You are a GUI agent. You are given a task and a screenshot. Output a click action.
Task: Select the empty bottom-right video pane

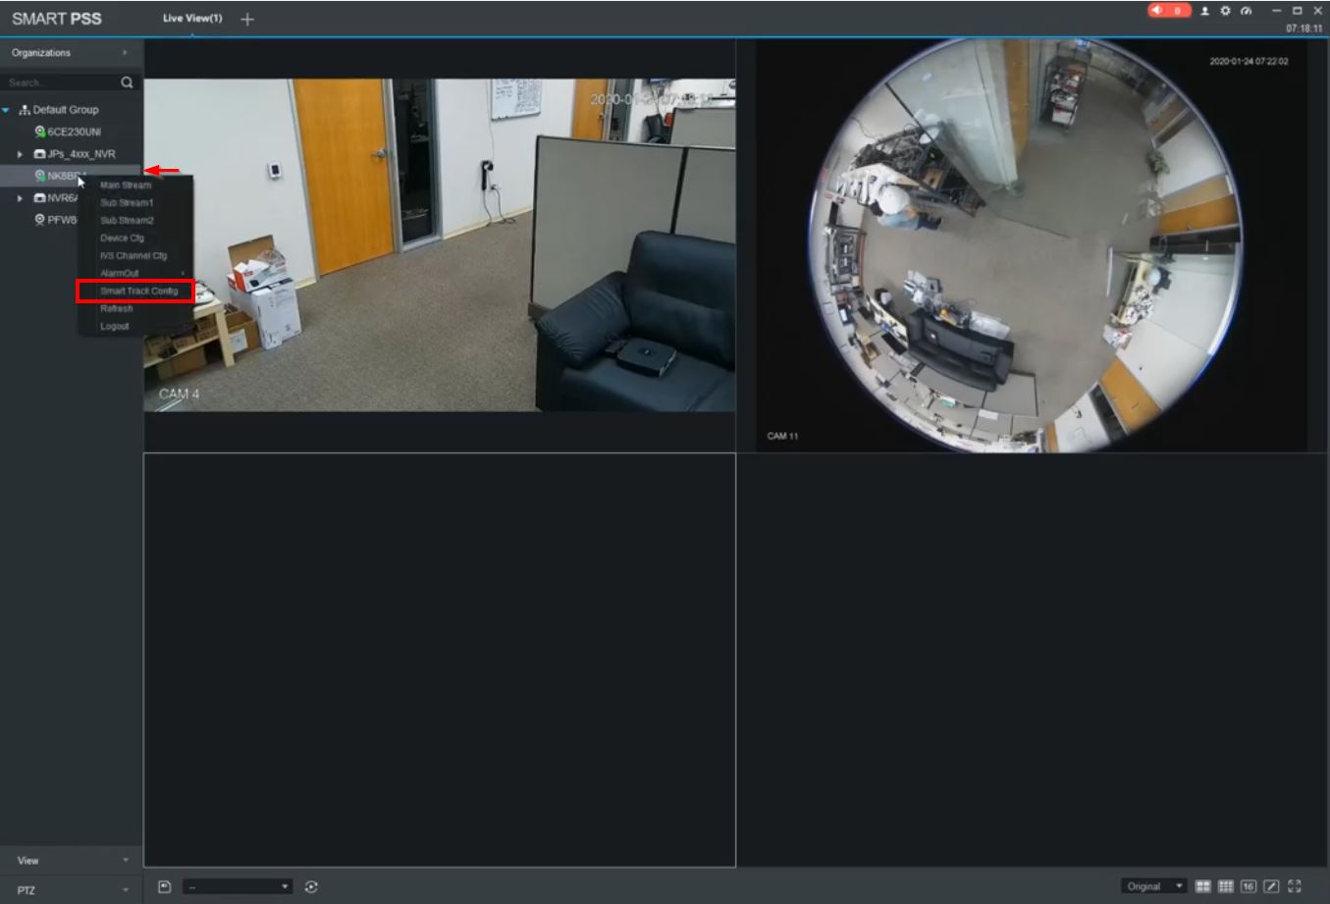[x=1032, y=660]
